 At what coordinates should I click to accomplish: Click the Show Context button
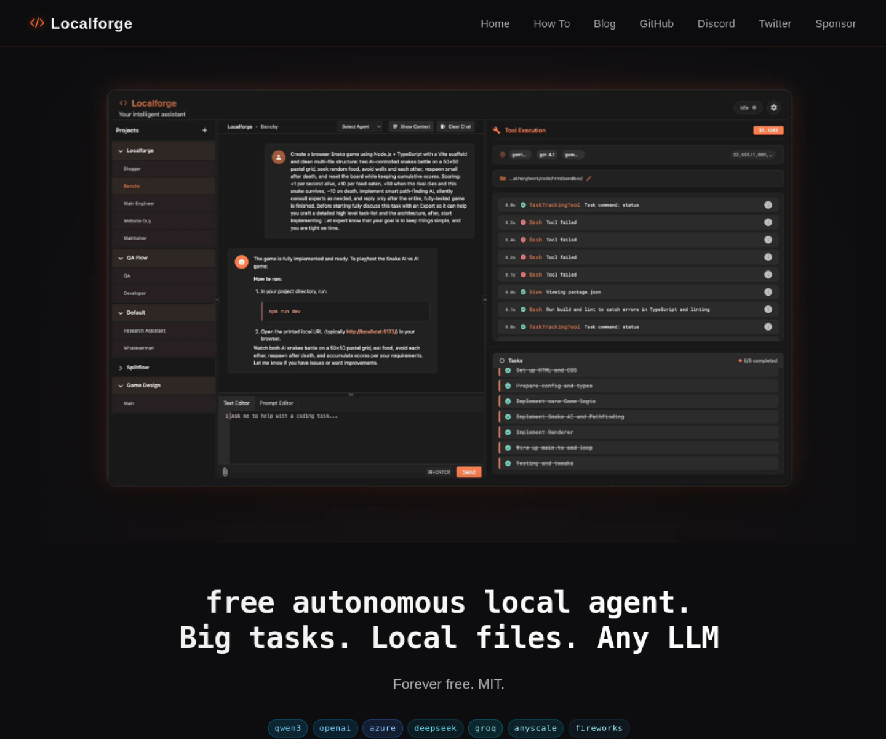411,127
